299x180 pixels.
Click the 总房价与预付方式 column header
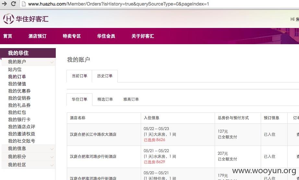pos(233,118)
